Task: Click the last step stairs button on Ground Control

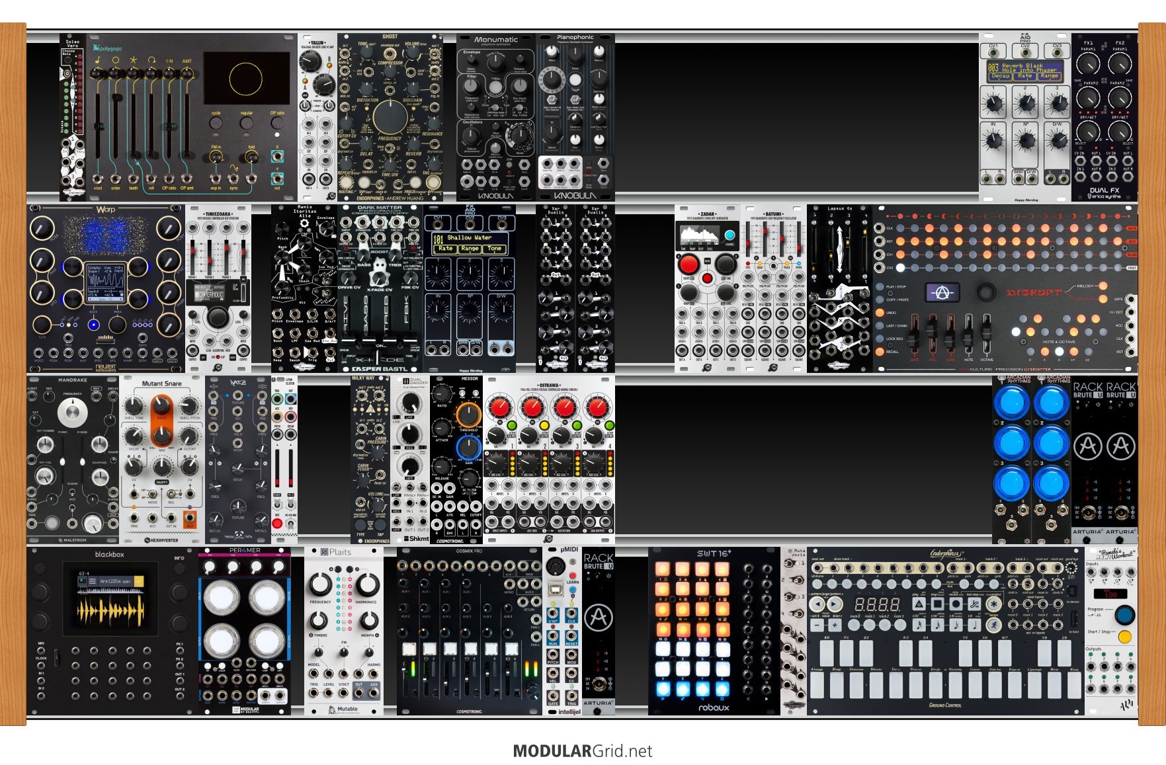Action: pos(974,604)
